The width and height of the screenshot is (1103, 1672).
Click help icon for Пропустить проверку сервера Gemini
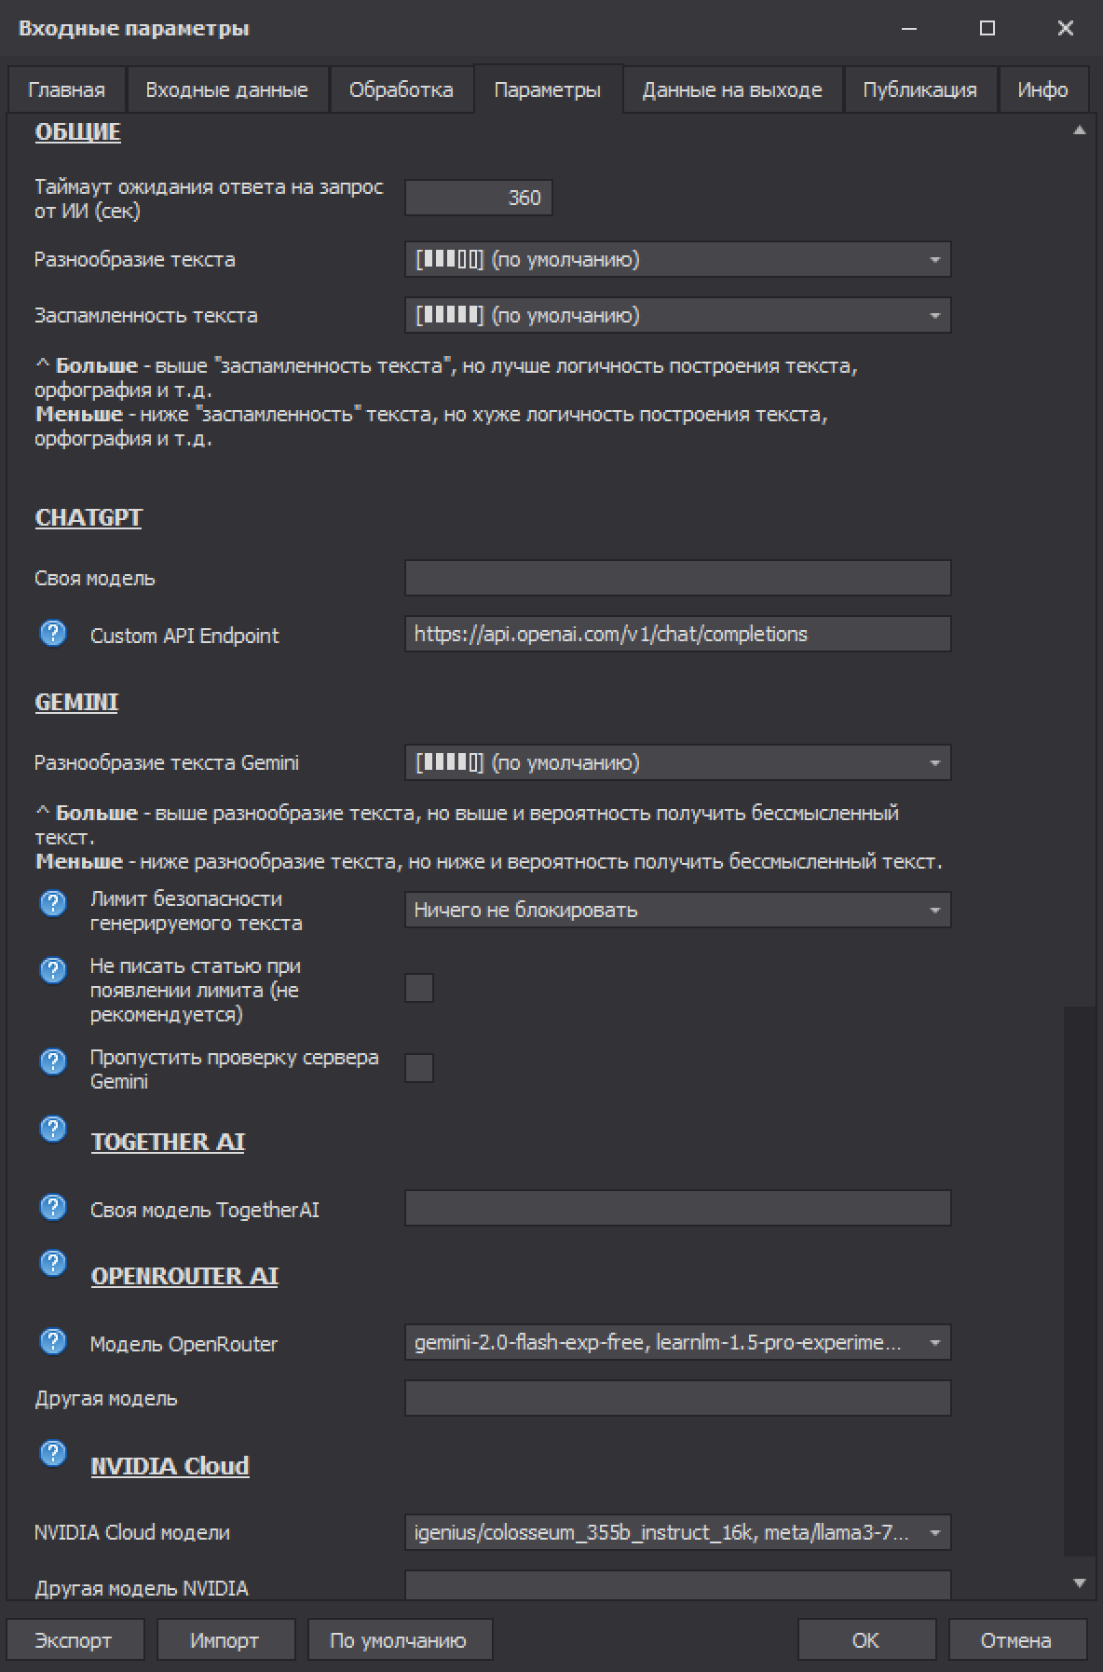53,1061
